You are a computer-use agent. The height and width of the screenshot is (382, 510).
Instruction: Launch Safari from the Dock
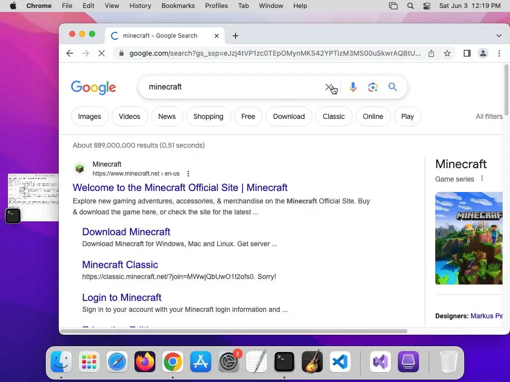tap(117, 361)
